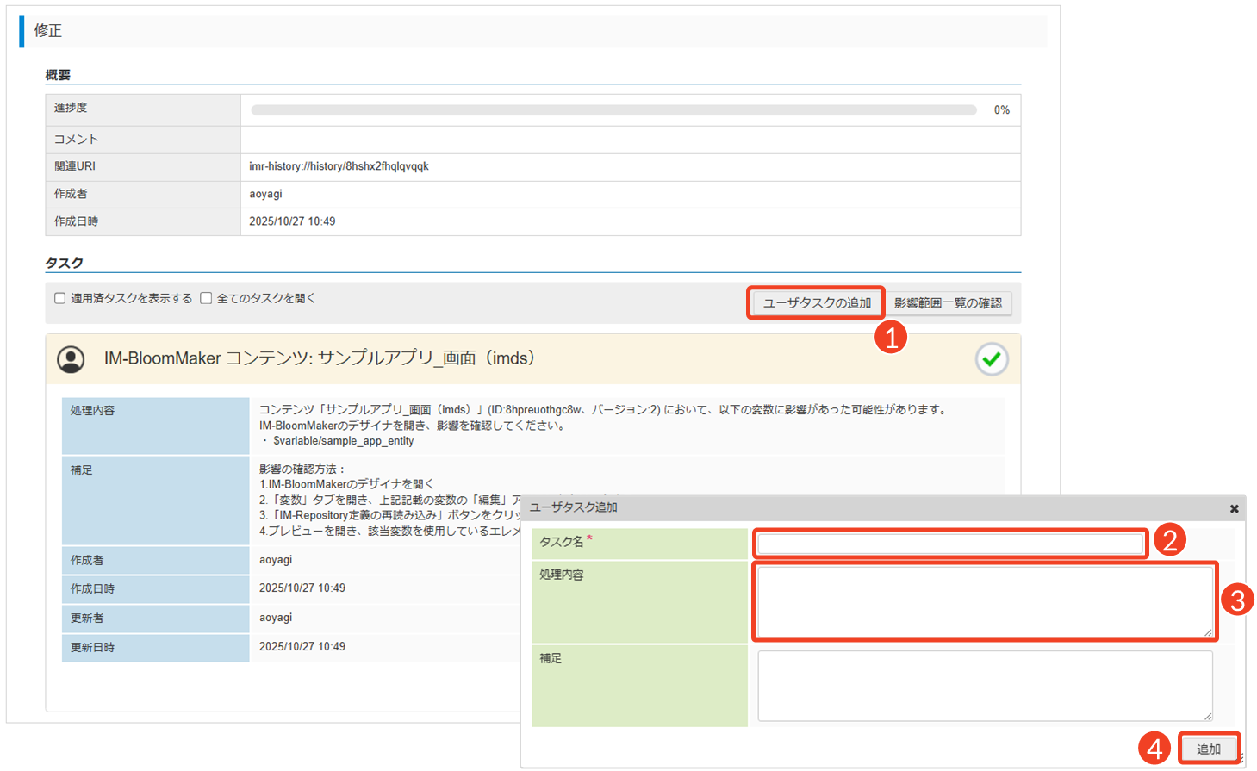Close the ユーザタスク追加 dialog
The image size is (1257, 771).
point(1234,509)
